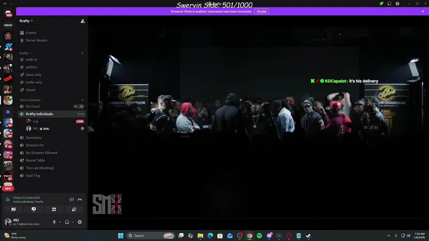Open the inbox icon in title bar
Viewport: 429px width, 241px height.
tap(389, 4)
